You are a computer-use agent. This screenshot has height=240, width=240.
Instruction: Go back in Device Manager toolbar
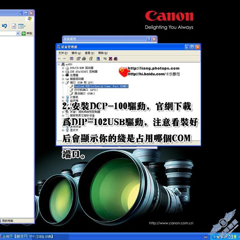coord(59,58)
